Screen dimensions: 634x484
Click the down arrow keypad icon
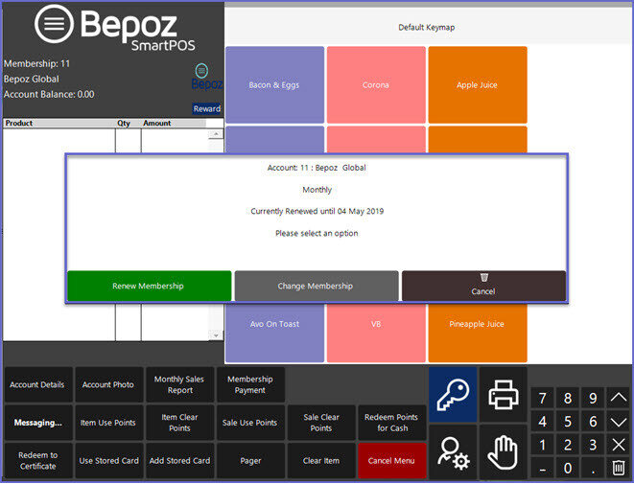coord(619,422)
